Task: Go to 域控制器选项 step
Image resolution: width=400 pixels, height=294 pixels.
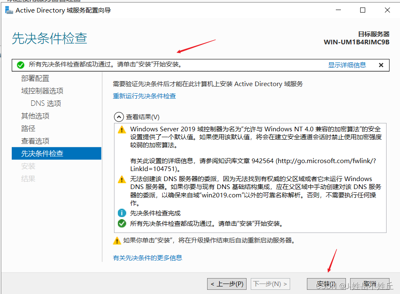Action: pyautogui.click(x=42, y=91)
